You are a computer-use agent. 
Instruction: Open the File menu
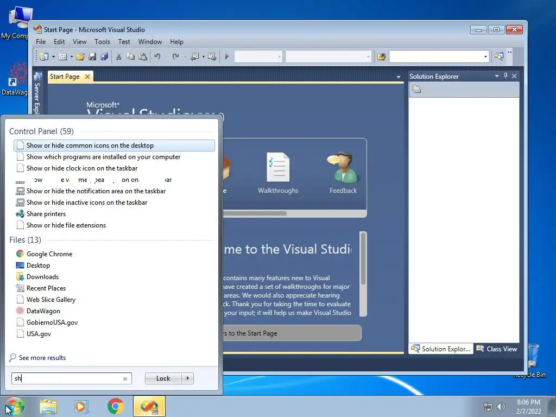tap(41, 42)
